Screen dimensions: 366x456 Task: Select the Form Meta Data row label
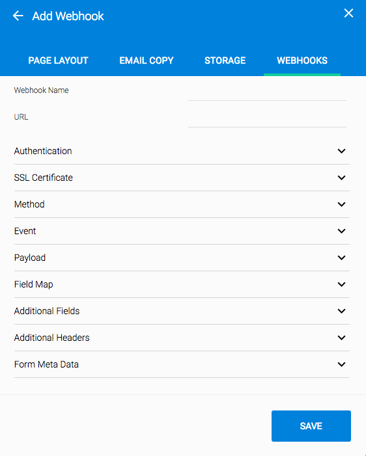coord(46,364)
